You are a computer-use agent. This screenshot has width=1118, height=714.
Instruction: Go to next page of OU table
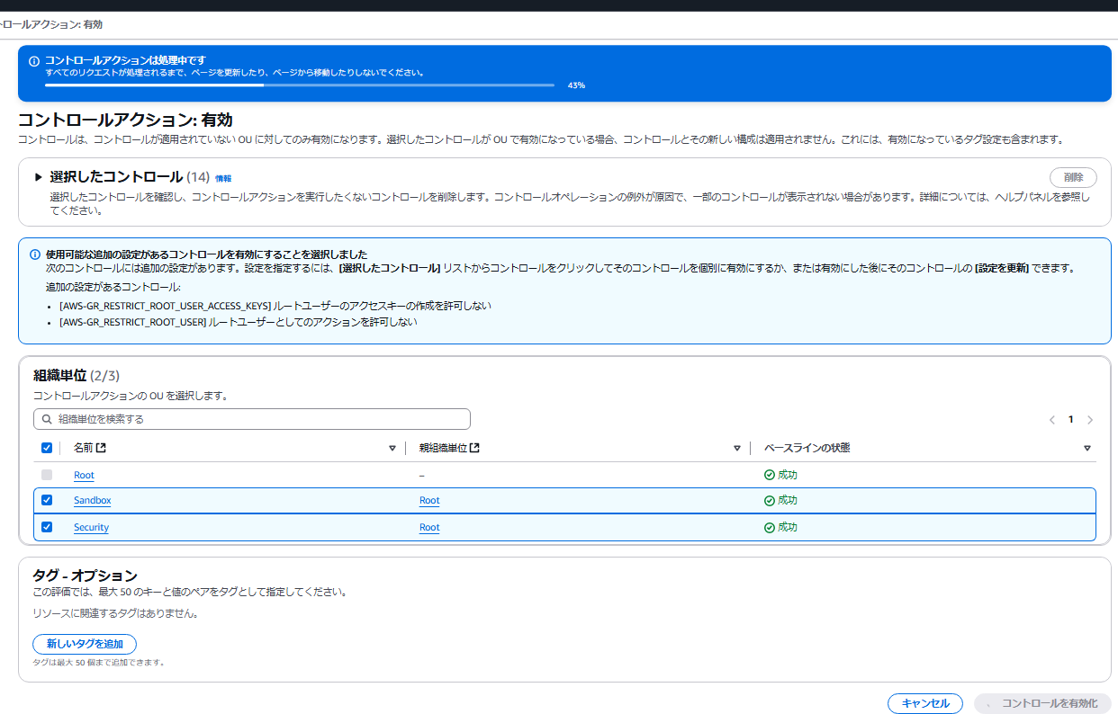pos(1090,420)
